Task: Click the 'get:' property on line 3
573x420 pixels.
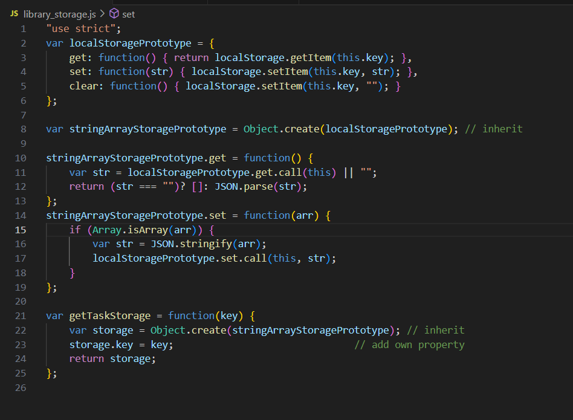Action: point(81,57)
